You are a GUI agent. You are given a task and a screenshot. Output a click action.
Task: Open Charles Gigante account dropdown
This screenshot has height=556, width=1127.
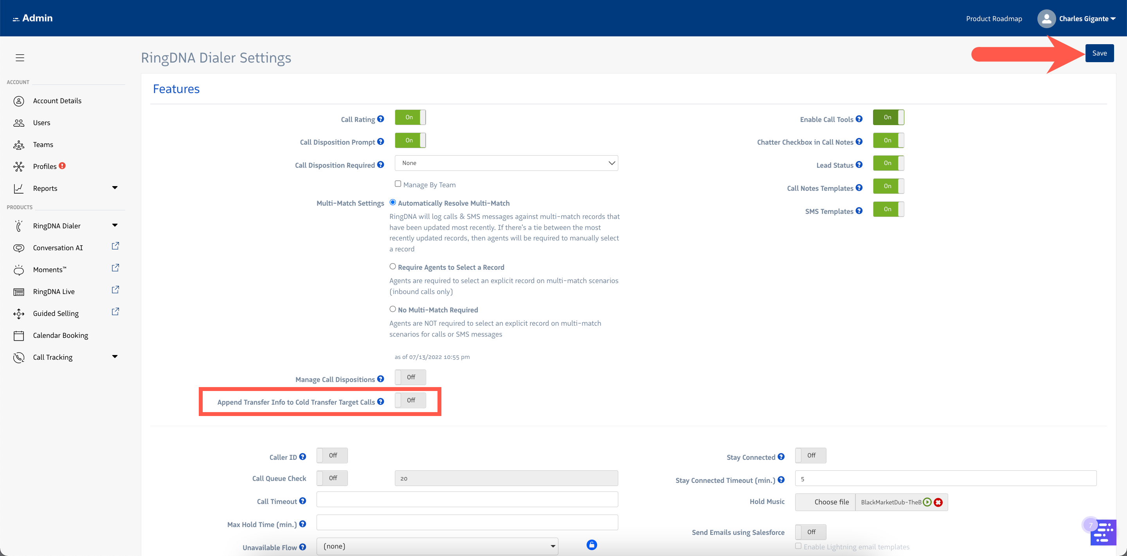1087,19
